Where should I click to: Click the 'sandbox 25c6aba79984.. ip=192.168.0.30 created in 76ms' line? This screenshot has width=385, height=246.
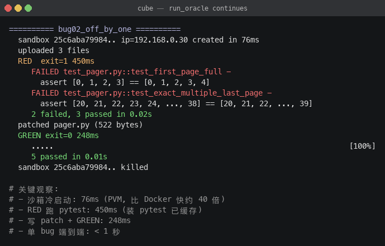[x=139, y=40]
